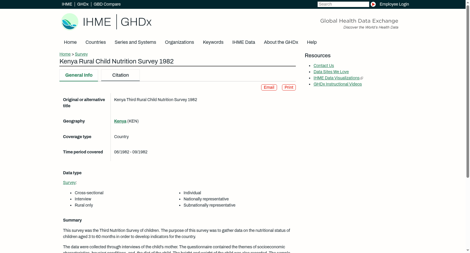
Task: Open Employee Login
Action: click(x=394, y=4)
